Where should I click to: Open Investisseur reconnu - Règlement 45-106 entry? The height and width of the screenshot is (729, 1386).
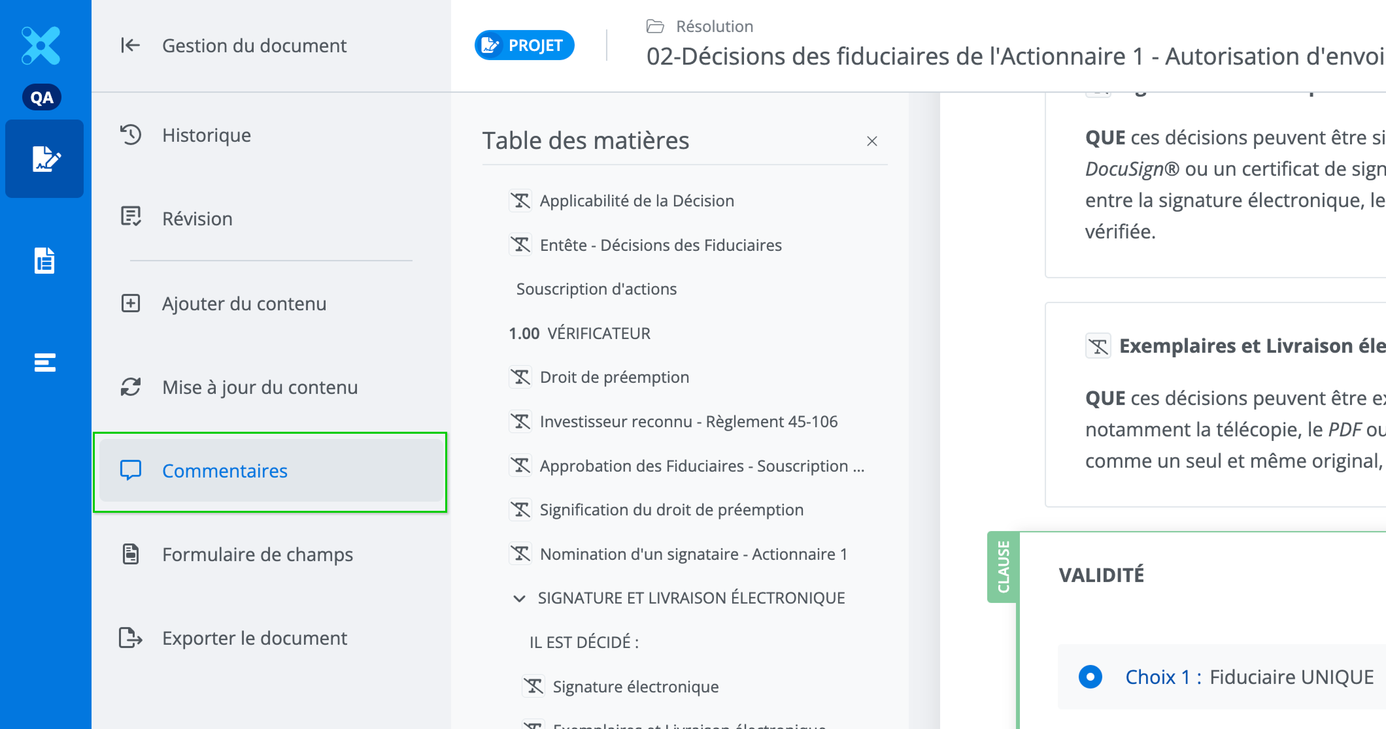[688, 421]
